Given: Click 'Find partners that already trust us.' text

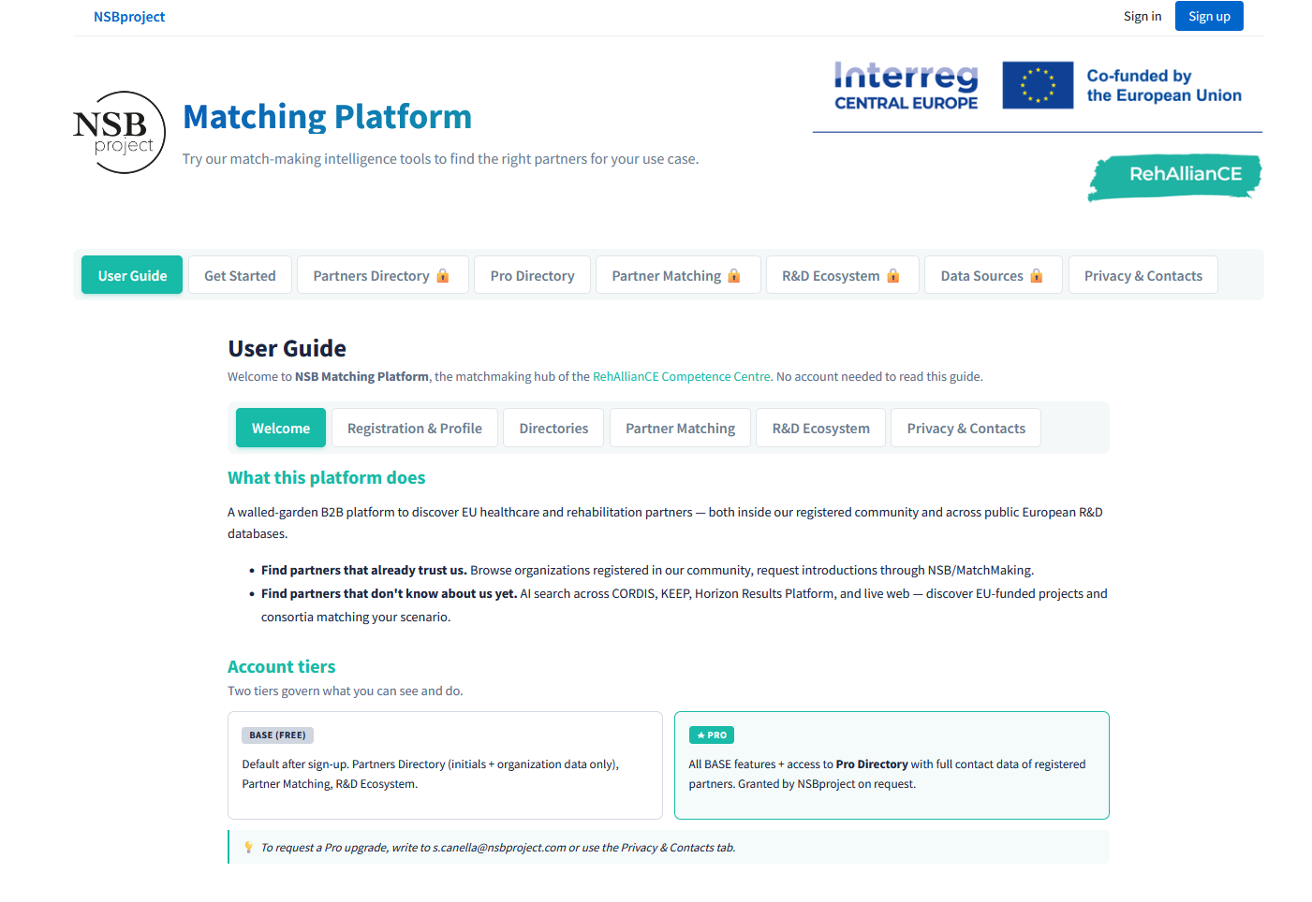Looking at the screenshot, I should [x=363, y=570].
